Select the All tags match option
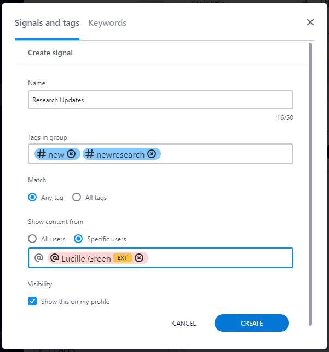Viewport: 329px width, 352px height. click(77, 197)
